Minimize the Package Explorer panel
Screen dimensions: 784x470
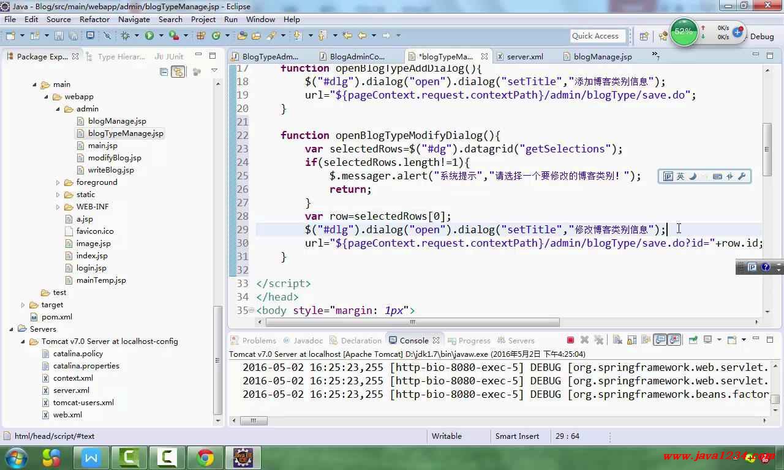click(198, 56)
